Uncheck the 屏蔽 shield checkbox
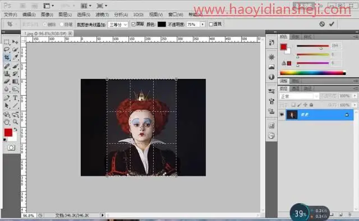 point(134,24)
